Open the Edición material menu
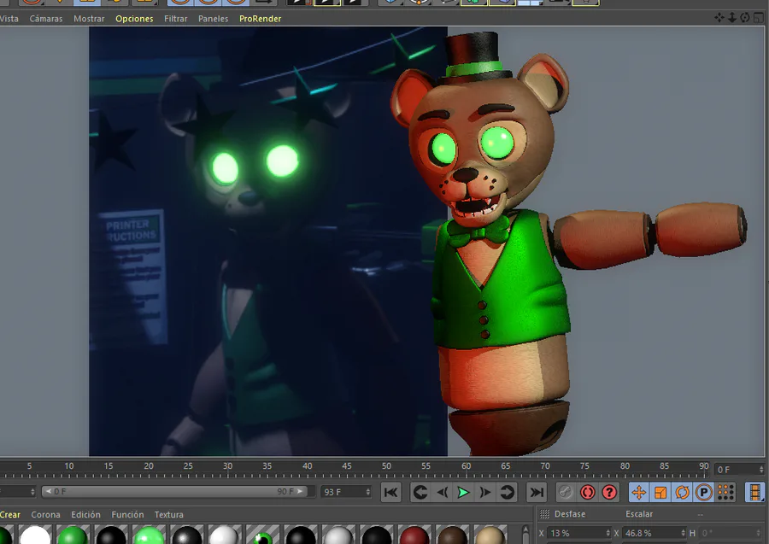Screen dimensions: 769x544 tap(85, 515)
